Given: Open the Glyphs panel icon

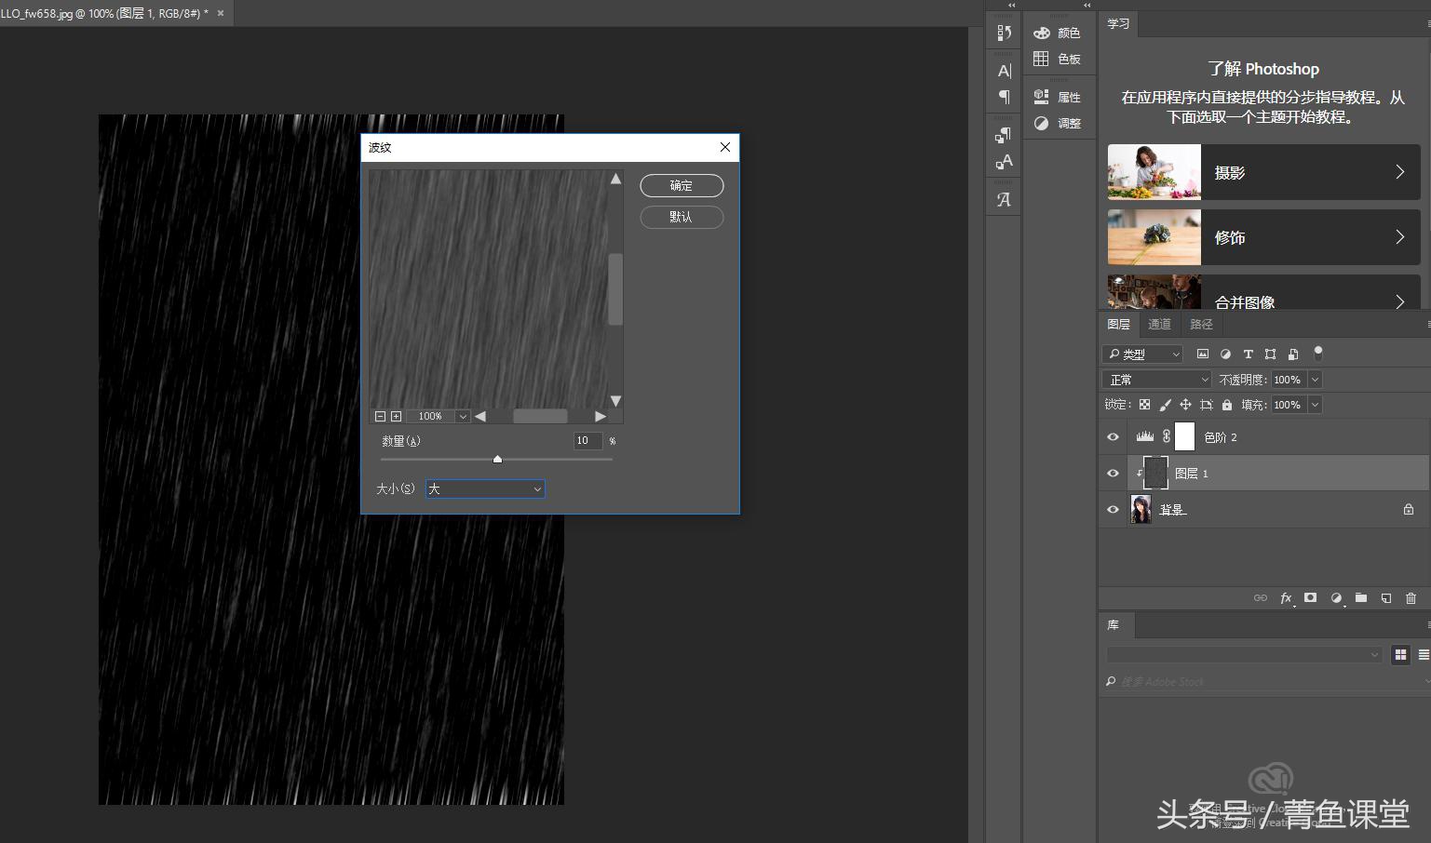Looking at the screenshot, I should tap(1004, 199).
